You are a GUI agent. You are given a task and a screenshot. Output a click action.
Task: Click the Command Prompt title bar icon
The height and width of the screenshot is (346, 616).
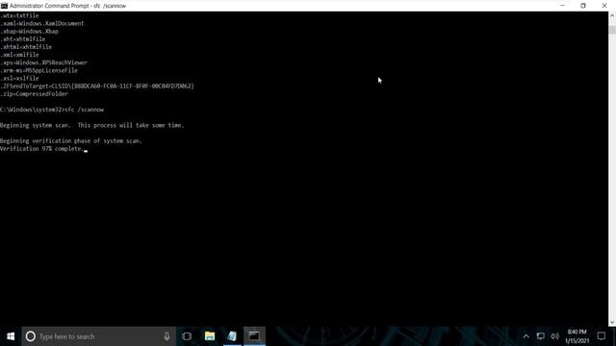pyautogui.click(x=4, y=6)
